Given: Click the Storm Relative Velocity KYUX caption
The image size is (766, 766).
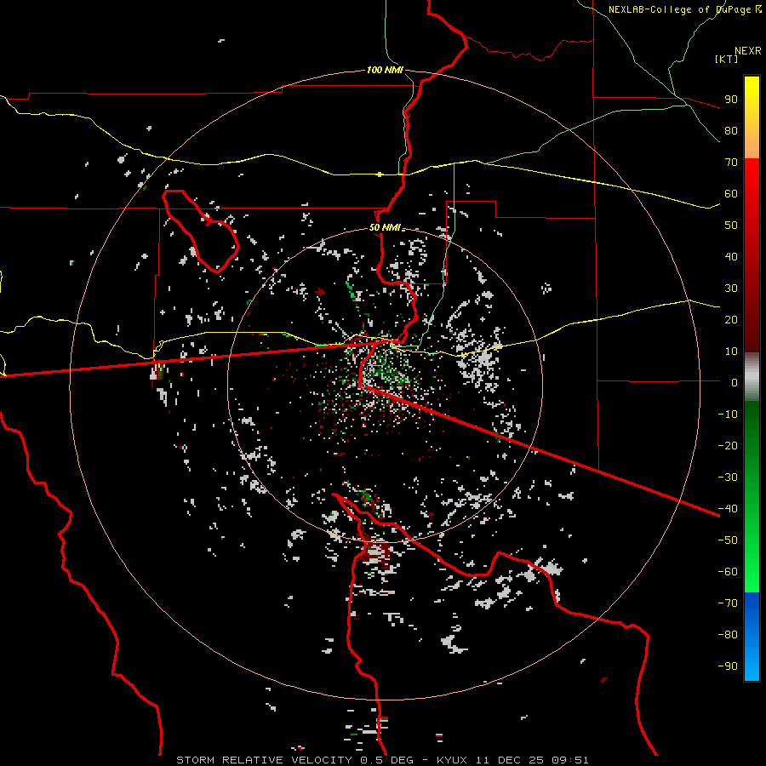Looking at the screenshot, I should coord(382,760).
